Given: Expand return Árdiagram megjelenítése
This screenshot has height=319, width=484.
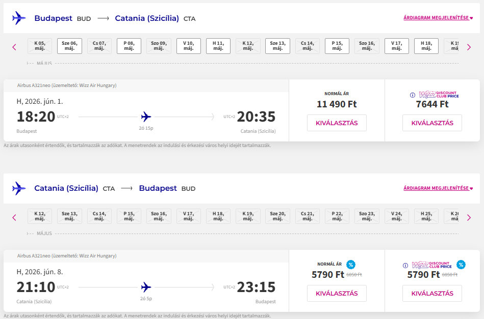Looking at the screenshot, I should point(438,188).
